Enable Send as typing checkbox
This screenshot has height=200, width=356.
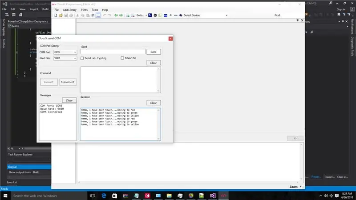[82, 58]
